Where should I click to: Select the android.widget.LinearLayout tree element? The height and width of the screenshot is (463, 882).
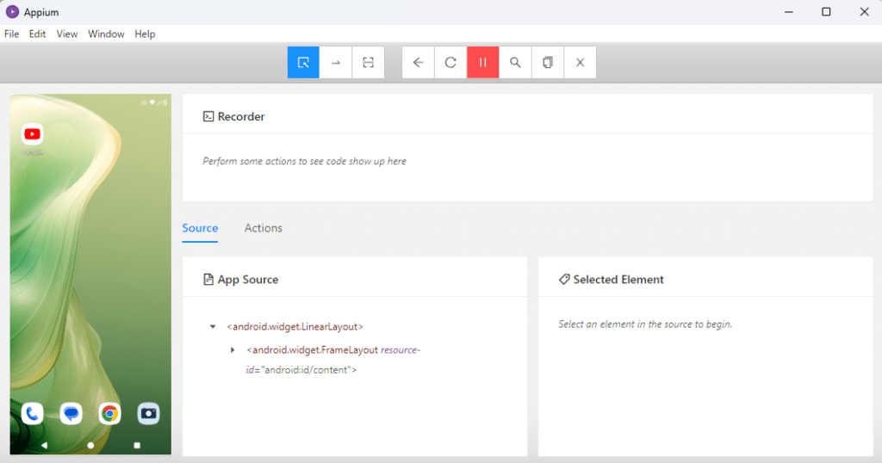(x=295, y=327)
